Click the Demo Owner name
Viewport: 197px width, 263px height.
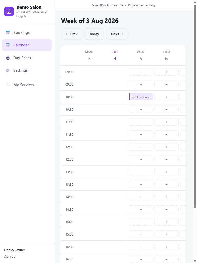tap(15, 250)
